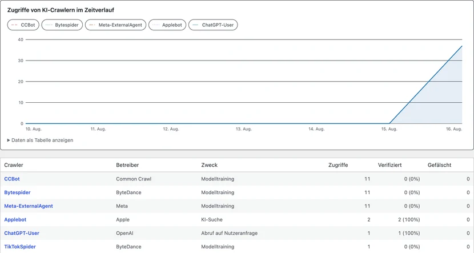The width and height of the screenshot is (474, 253).
Task: Open the Applebot crawler link
Action: pos(15,220)
